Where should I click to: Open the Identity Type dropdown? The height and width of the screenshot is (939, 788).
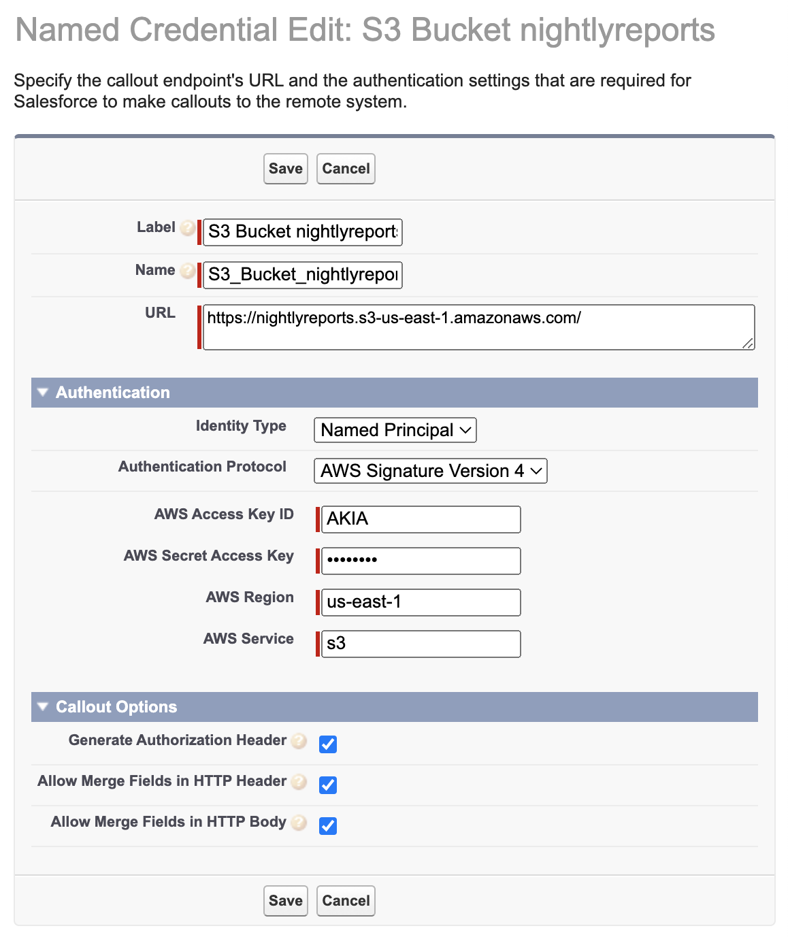coord(395,430)
